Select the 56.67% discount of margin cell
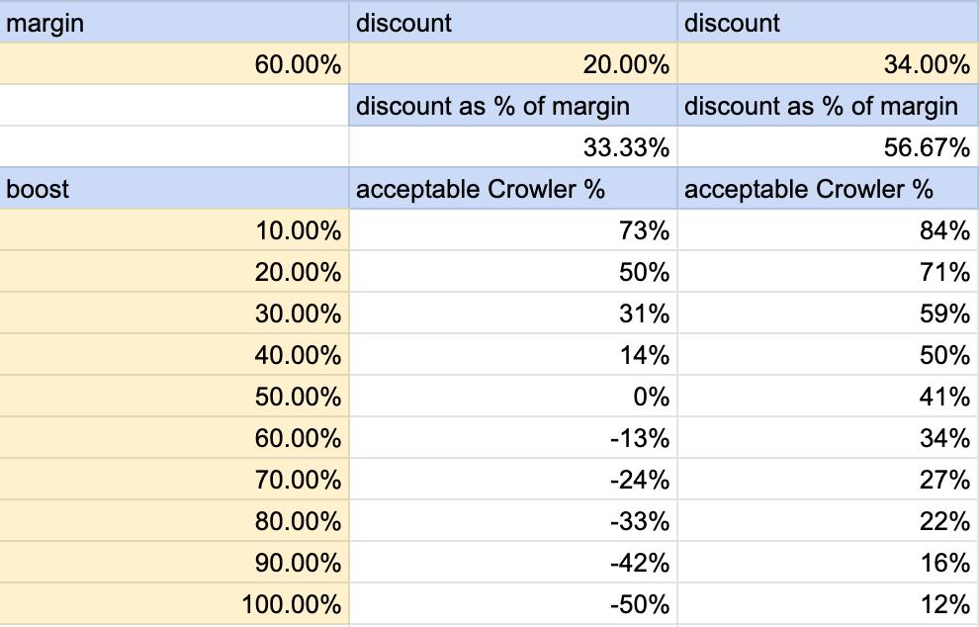Viewport: 979px width, 627px height. (828, 147)
